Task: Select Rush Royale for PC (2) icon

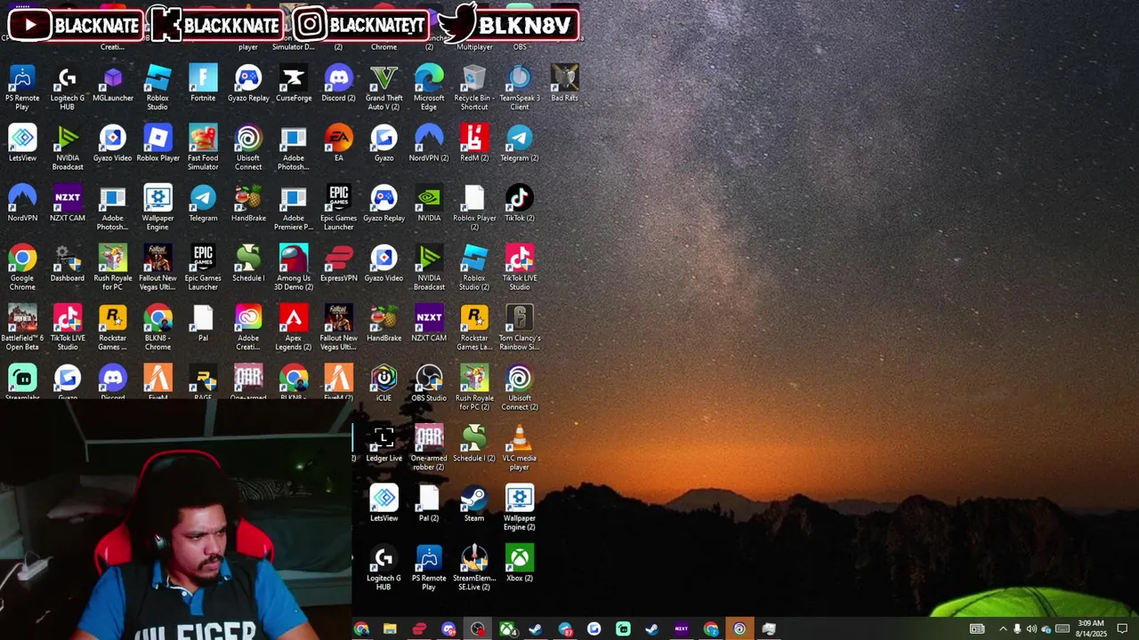Action: point(474,388)
